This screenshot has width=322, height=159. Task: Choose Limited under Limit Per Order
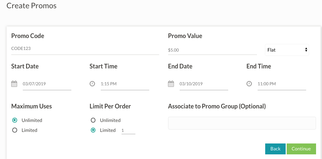pyautogui.click(x=93, y=130)
